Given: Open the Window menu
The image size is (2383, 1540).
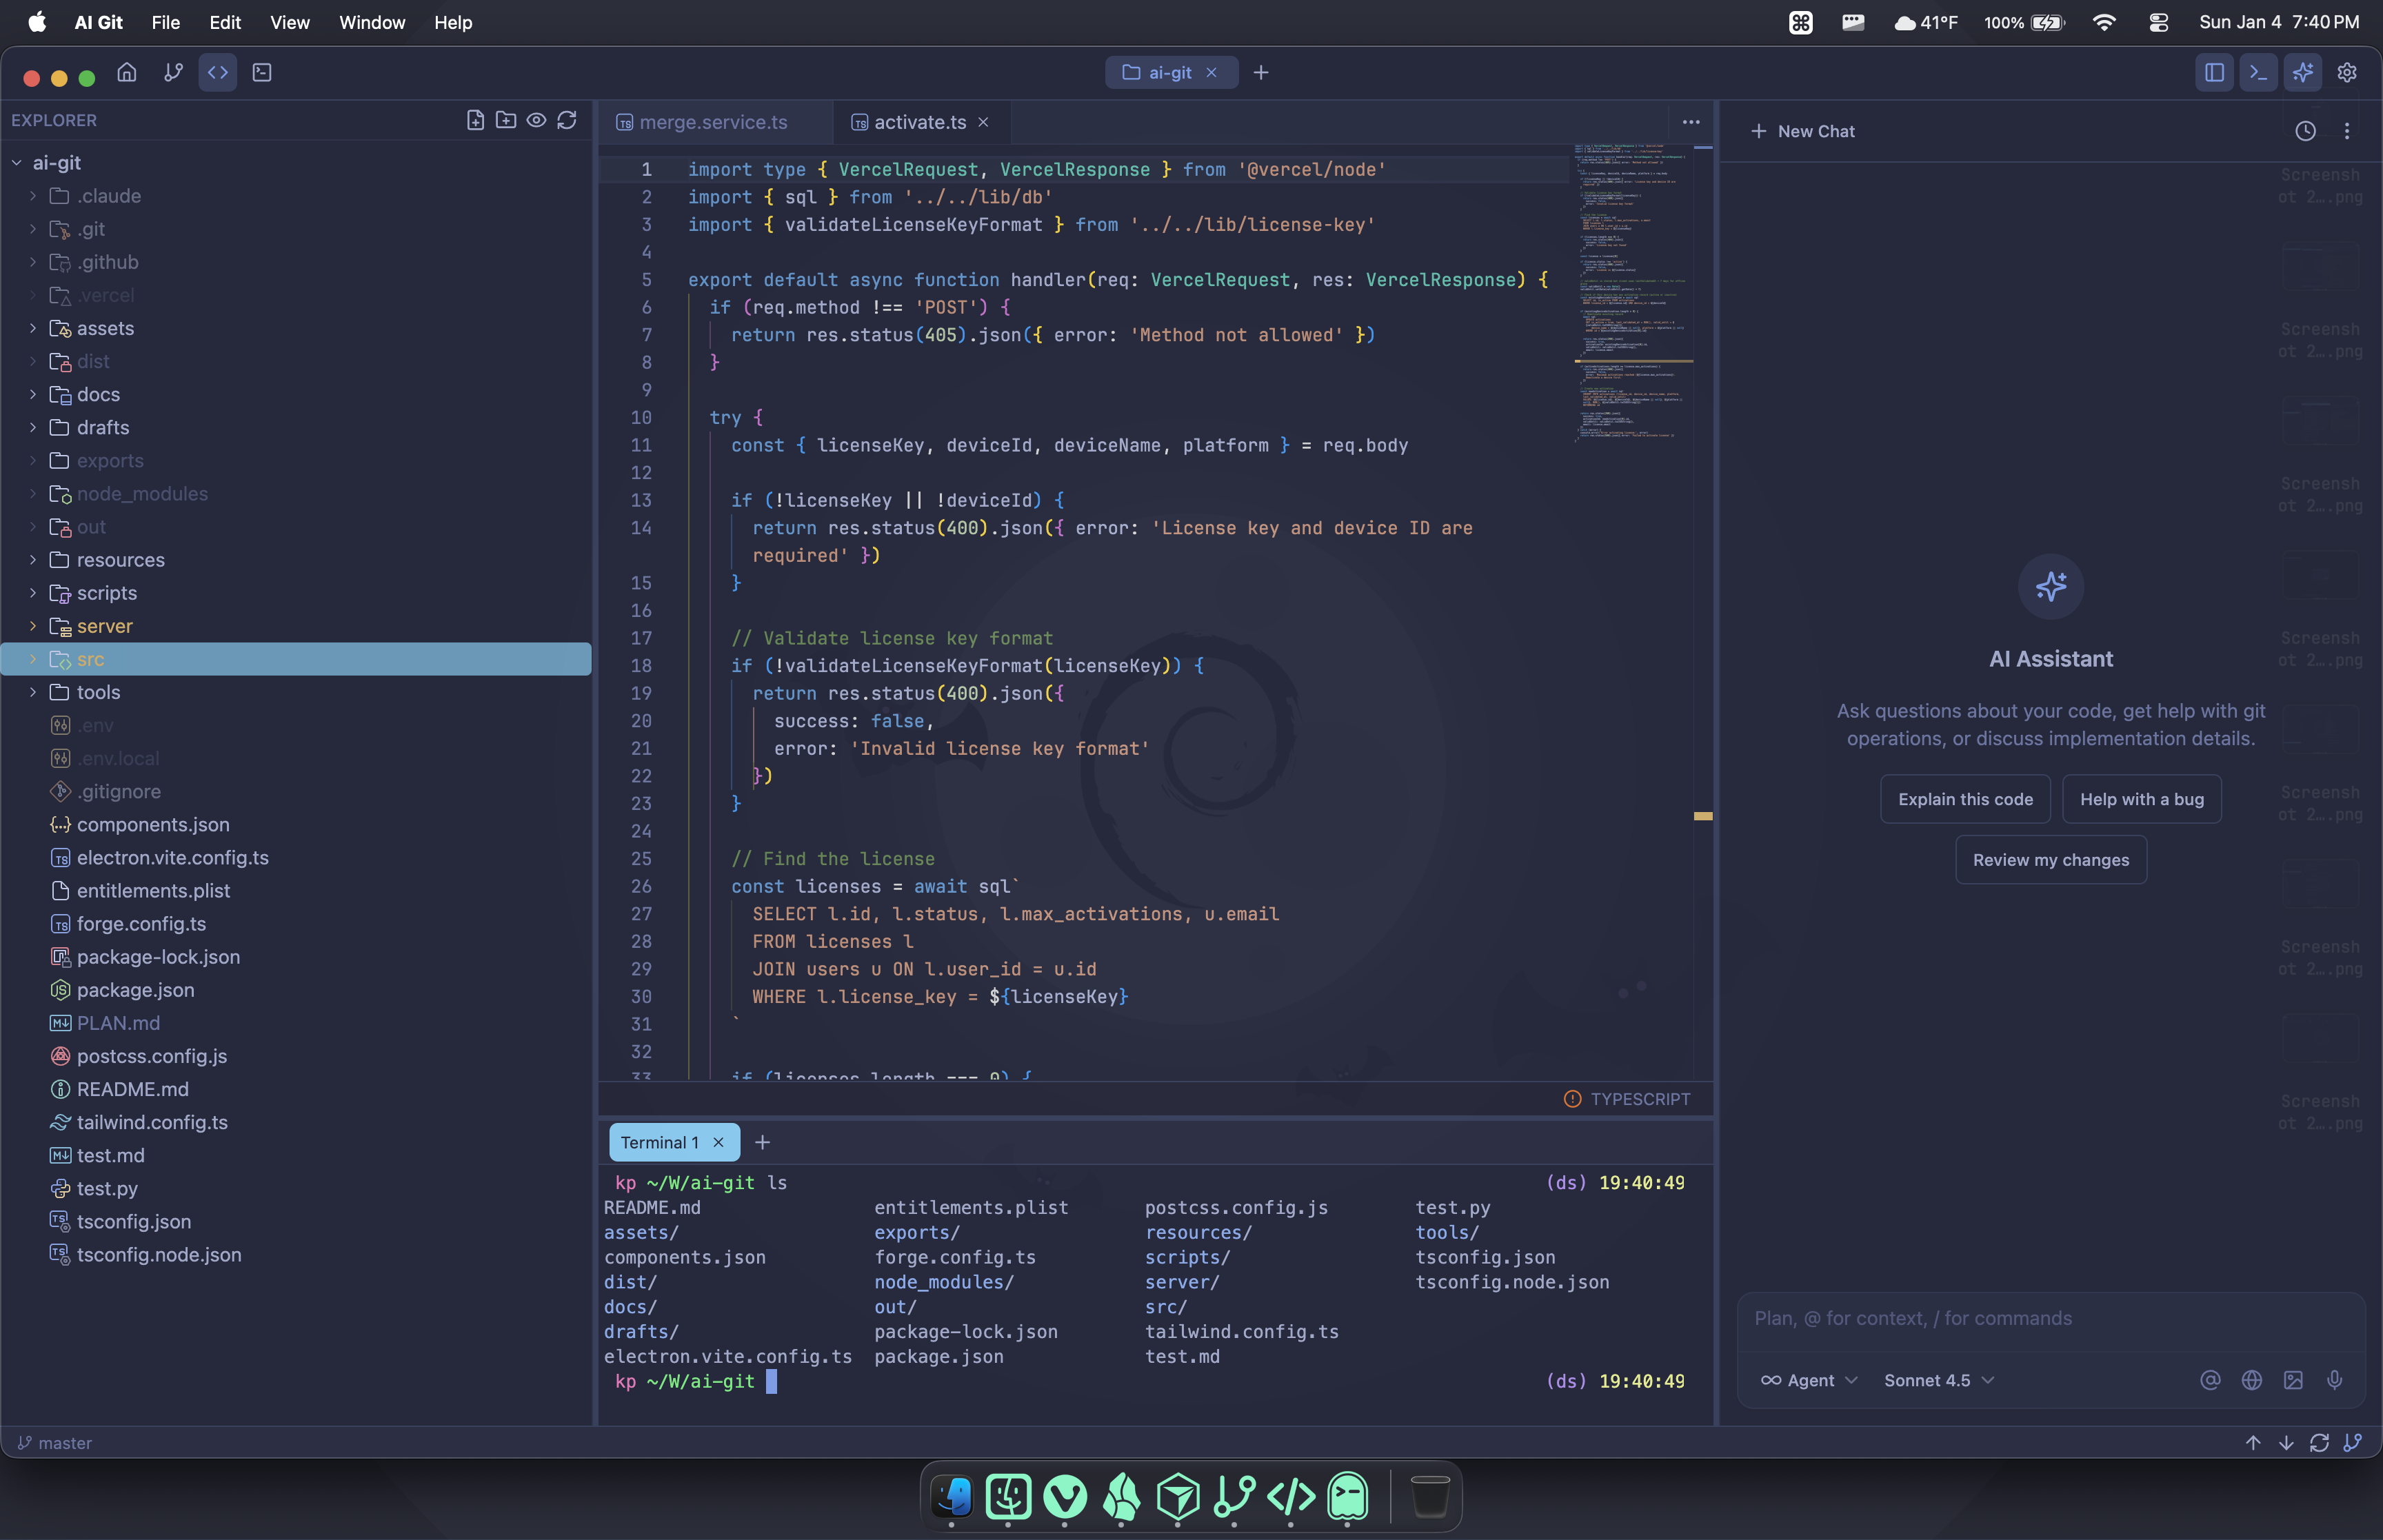Looking at the screenshot, I should (371, 22).
